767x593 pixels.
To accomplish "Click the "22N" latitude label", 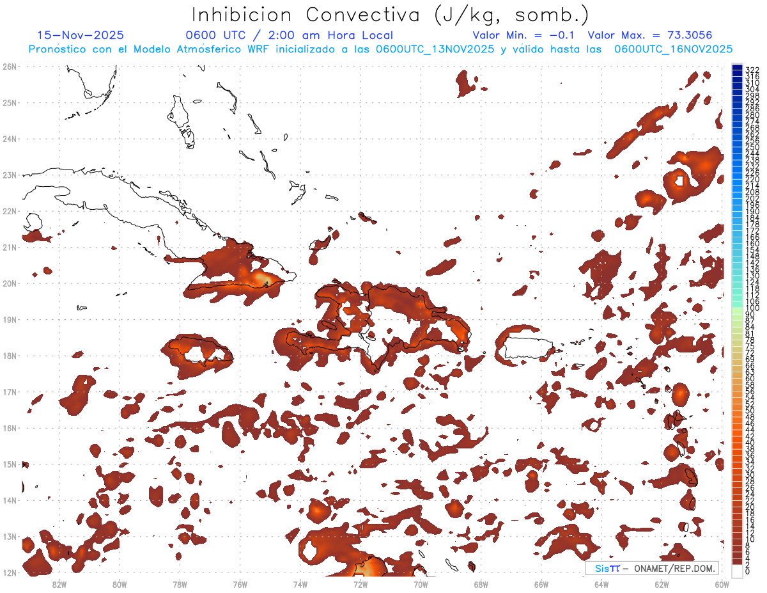I will tap(10, 211).
